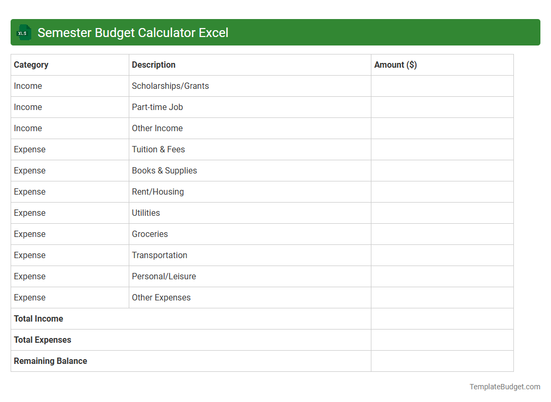Click the Tuition & Fees row
Image resolution: width=551 pixels, height=402 pixels.
click(x=158, y=149)
